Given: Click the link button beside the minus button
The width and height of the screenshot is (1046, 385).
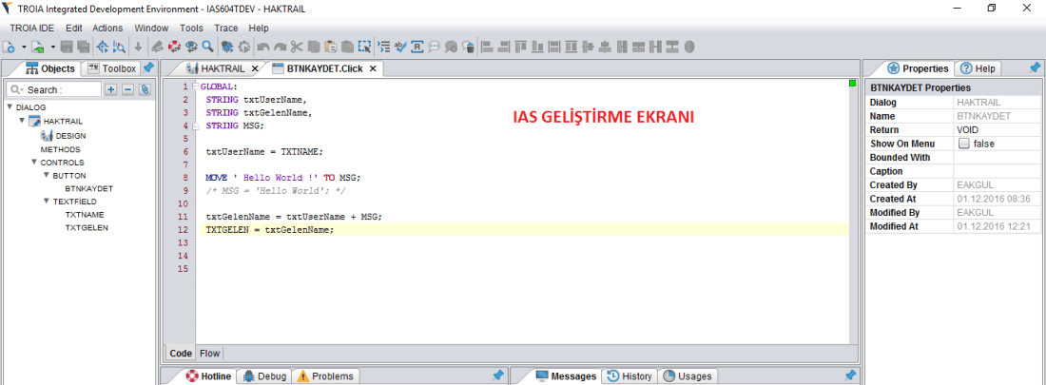Looking at the screenshot, I should [x=145, y=89].
